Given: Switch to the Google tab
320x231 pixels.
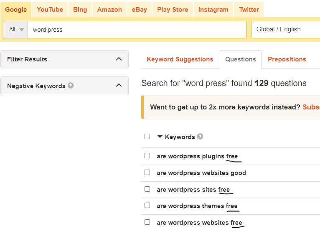Looking at the screenshot, I should 16,10.
